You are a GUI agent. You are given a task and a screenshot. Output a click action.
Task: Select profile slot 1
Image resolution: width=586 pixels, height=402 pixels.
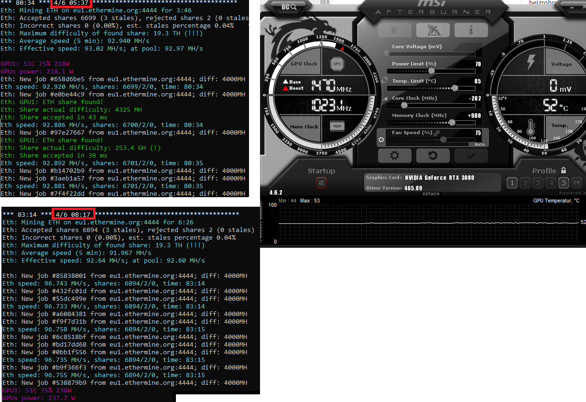tap(512, 183)
